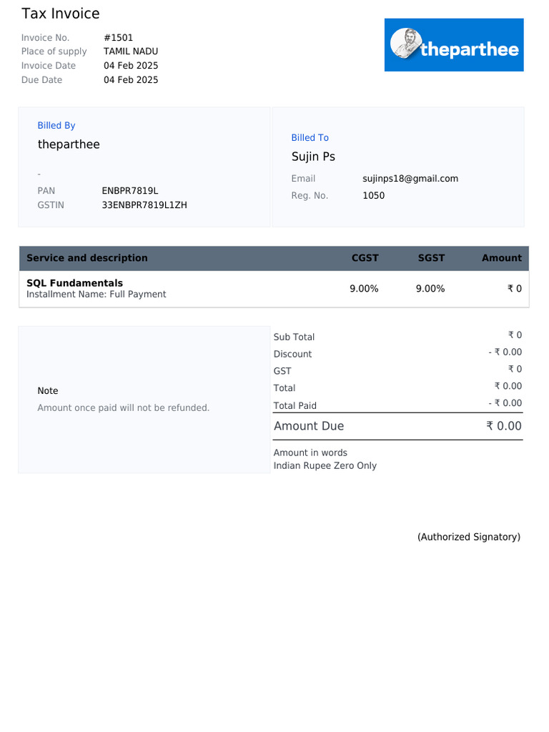Click the PAN label
Screen dimensions: 549x732
tap(46, 190)
